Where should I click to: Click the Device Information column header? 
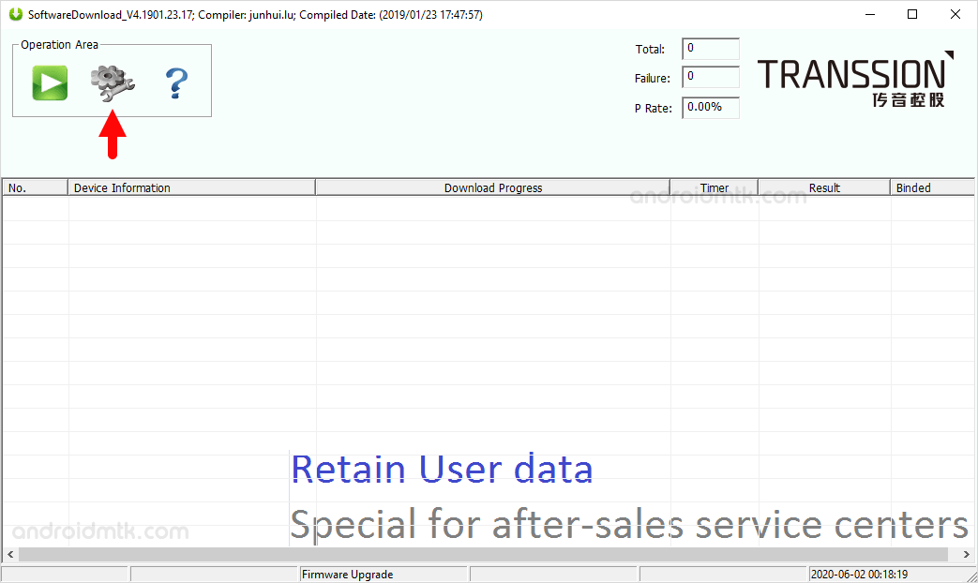191,187
